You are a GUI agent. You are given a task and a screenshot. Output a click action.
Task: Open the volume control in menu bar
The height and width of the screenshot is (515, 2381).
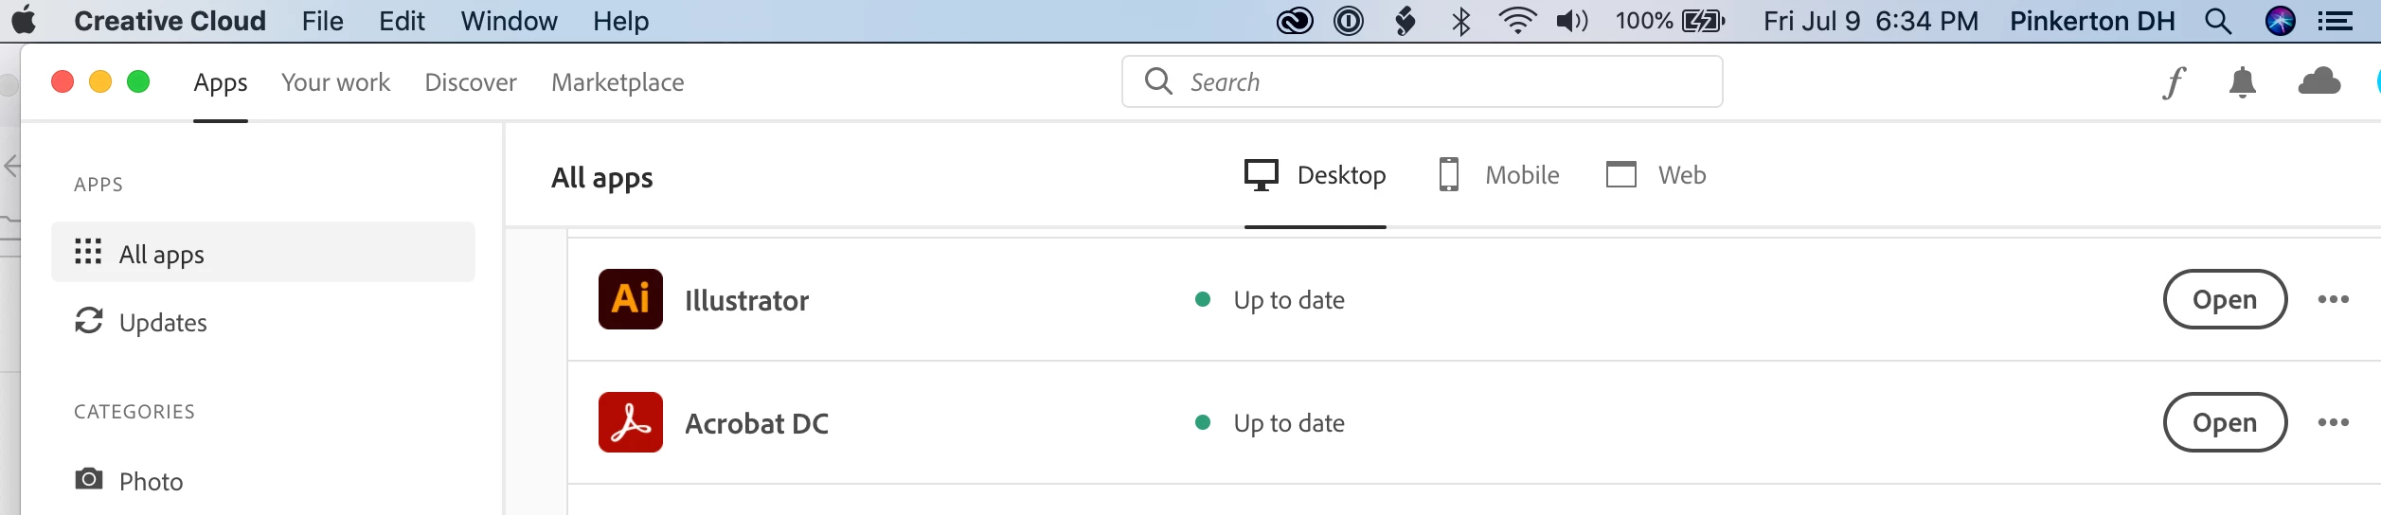pos(1571,21)
